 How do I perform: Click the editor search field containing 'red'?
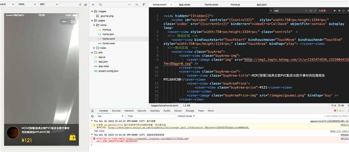coord(289,11)
